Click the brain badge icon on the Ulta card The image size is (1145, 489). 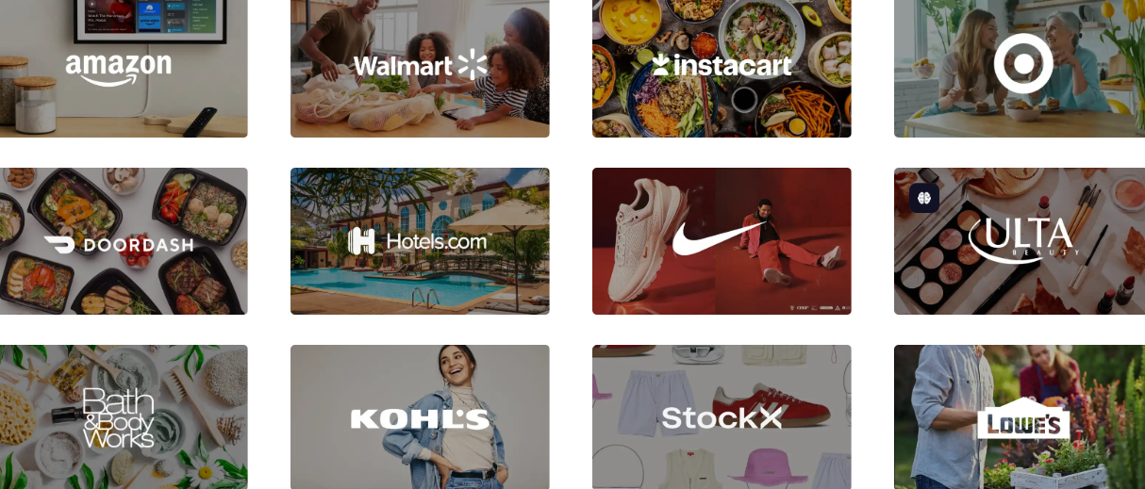(x=923, y=198)
